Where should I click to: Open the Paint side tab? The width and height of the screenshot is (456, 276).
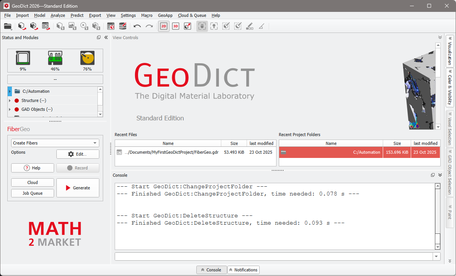tap(449, 212)
